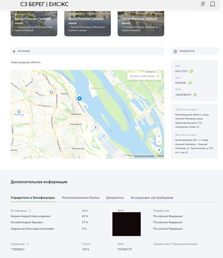Click the crossed-out icon beside the bookmark
Screen dimensions: 223x258
[203, 4]
